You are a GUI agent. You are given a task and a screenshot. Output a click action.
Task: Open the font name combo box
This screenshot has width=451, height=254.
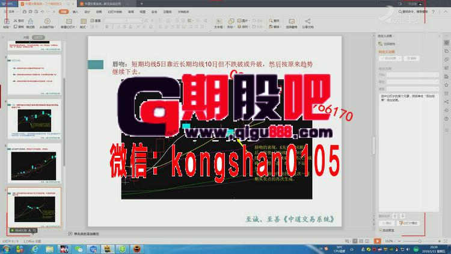[x=115, y=20]
